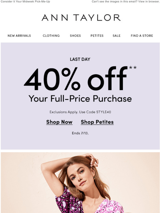Select Shoes in the navigation bar
Screen dimensions: 160x213
[75, 36]
